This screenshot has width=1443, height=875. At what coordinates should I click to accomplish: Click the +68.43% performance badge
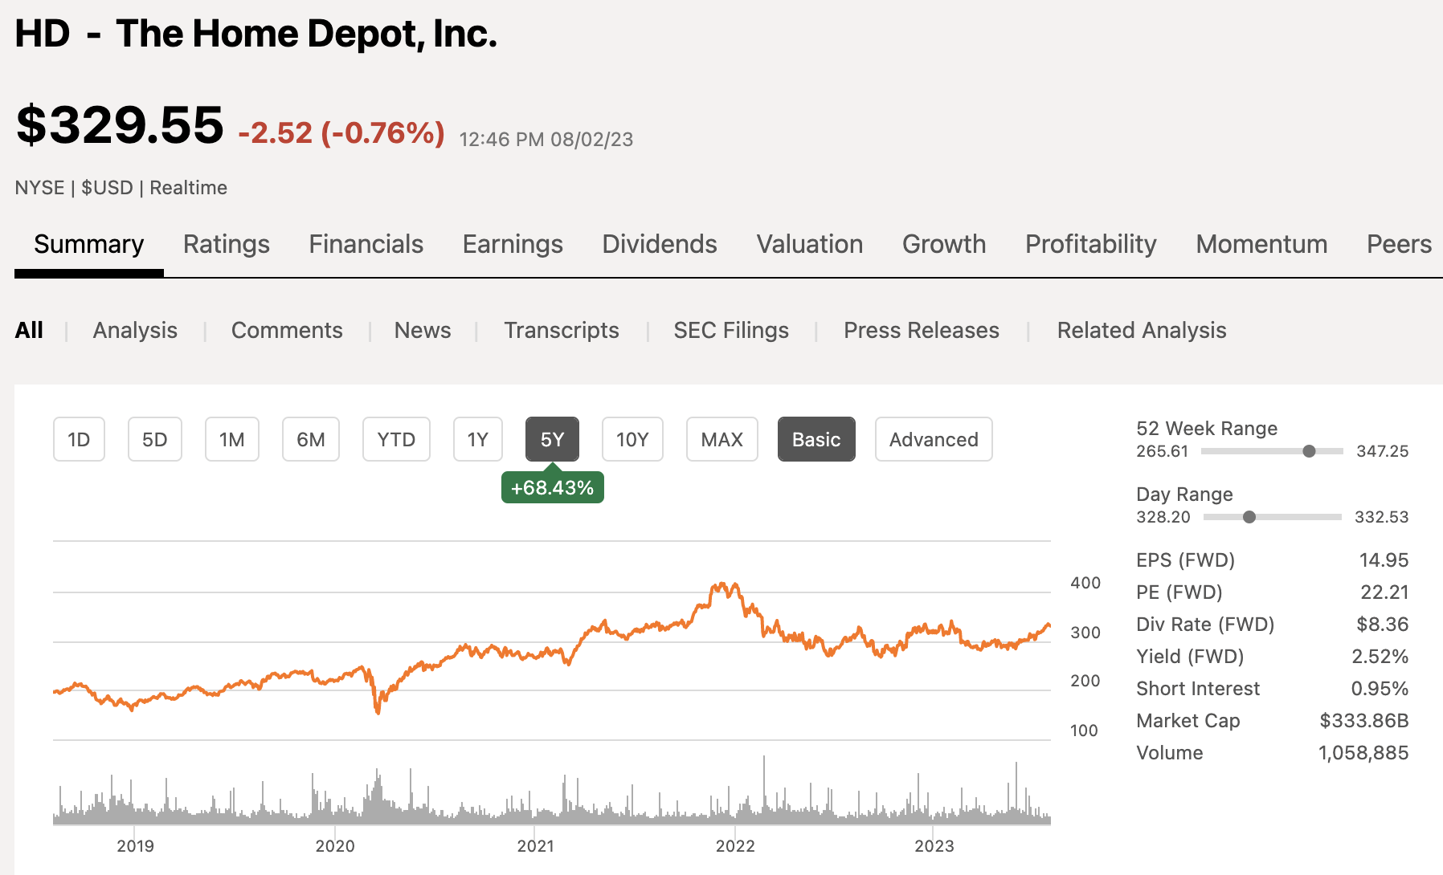click(553, 487)
